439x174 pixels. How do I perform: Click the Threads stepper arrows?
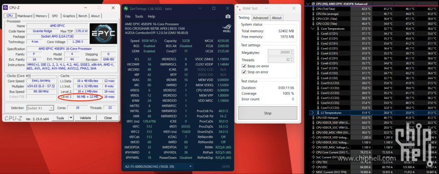click(x=292, y=60)
